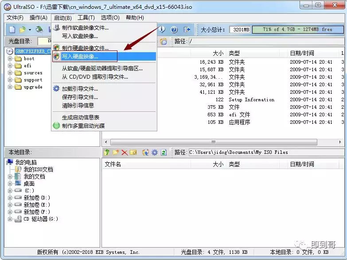Expand the upgrade folder tree node
Image resolution: width=347 pixels, height=260 pixels.
(x=10, y=87)
